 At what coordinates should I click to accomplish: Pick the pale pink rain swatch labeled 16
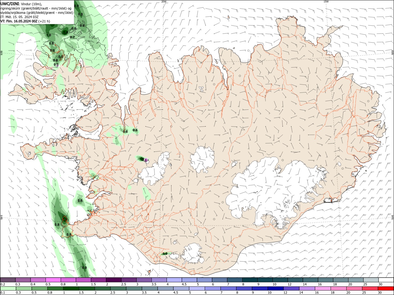click(x=322, y=289)
